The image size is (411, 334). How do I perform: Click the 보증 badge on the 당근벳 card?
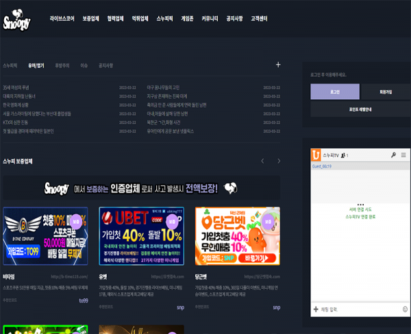pyautogui.click(x=268, y=222)
